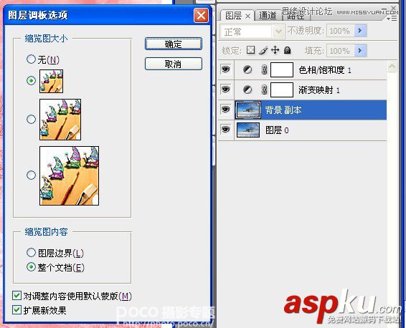This screenshot has height=328, width=406.
Task: Click the 不透明度 100% value field
Action: 340,31
